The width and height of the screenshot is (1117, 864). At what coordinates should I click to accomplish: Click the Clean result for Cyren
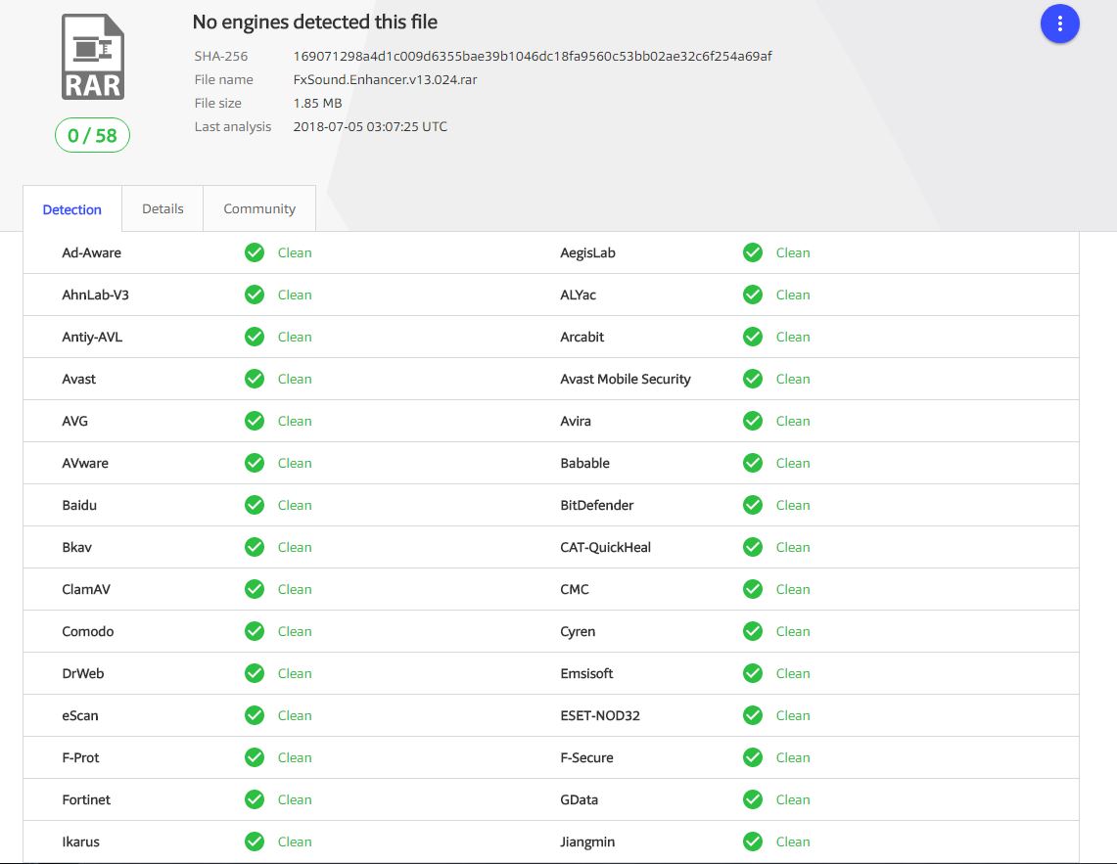(793, 631)
